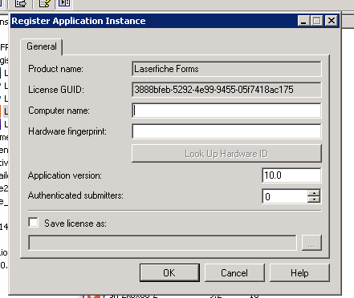Confirm the dialog with OK

[x=169, y=273]
